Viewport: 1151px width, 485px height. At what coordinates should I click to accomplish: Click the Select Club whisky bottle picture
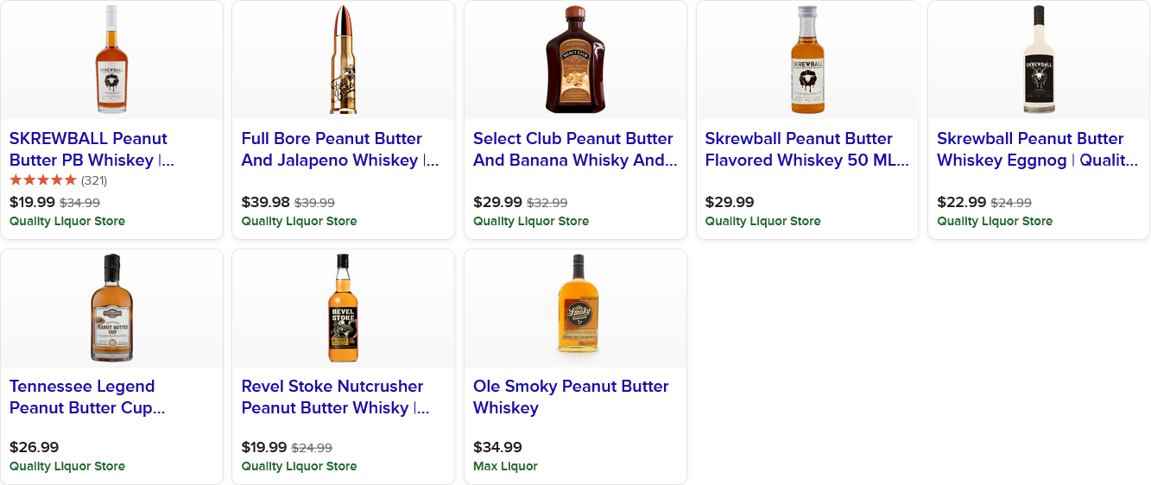pyautogui.click(x=575, y=60)
